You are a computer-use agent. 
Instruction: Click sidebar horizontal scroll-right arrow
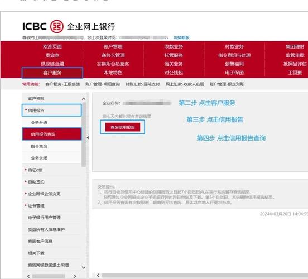point(75,276)
